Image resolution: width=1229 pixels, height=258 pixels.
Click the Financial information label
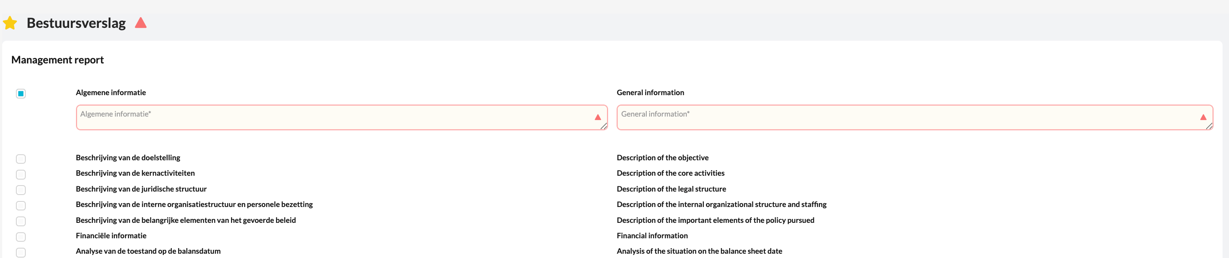652,236
